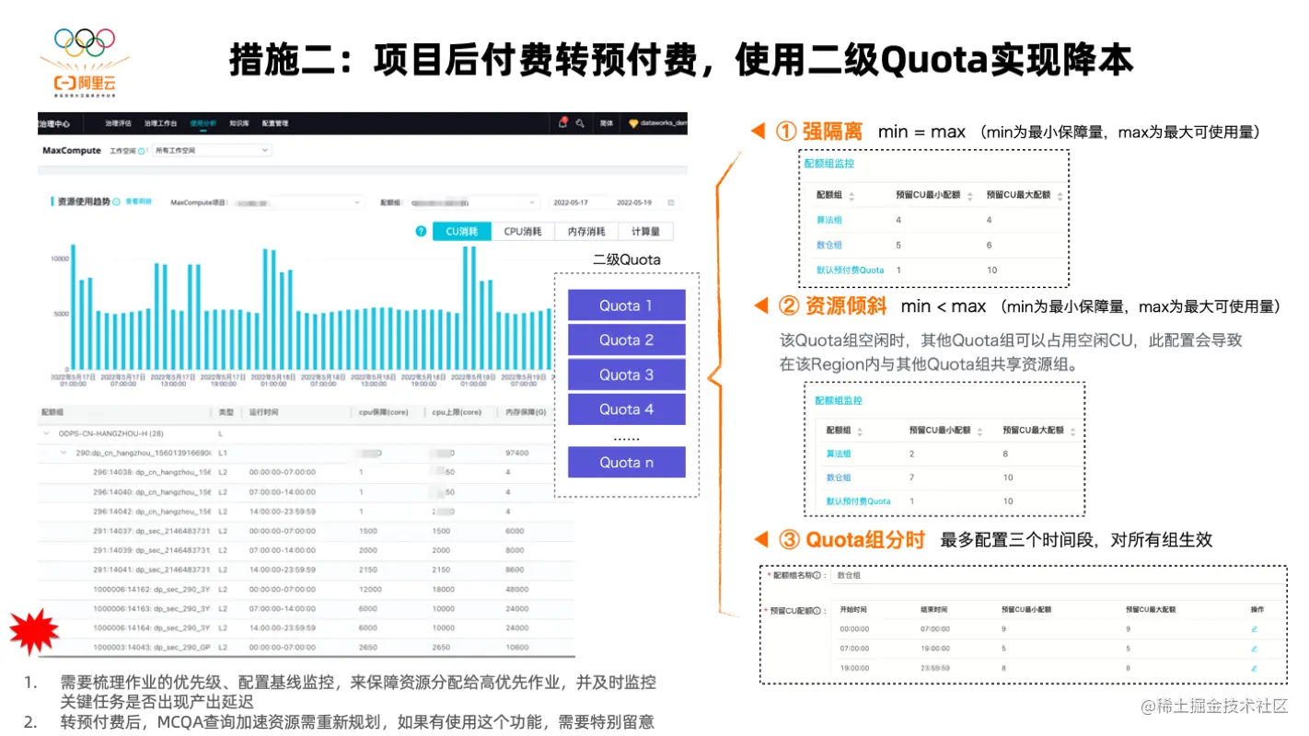Click 默认预付费Quota link below 数仓组 7/10
The image size is (1309, 736).
click(x=859, y=501)
